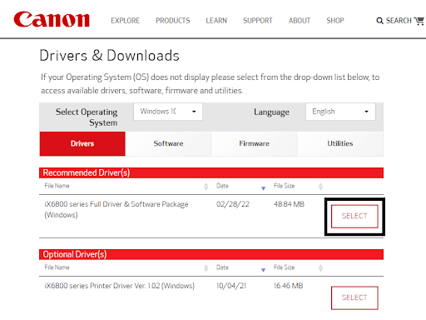This screenshot has width=426, height=320.
Task: Click the SEARCH label in header
Action: [399, 21]
